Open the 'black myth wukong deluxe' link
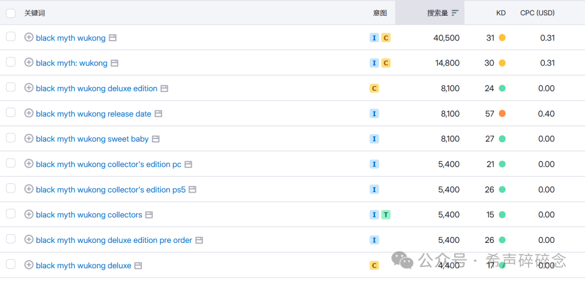 pyautogui.click(x=83, y=266)
